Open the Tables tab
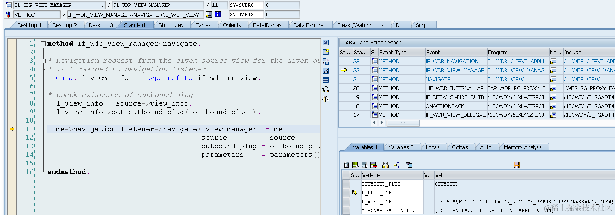Screen dimensions: 615x215 [203, 25]
